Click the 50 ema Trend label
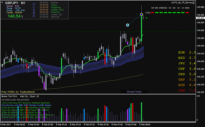205x127 pixels. coord(134,92)
